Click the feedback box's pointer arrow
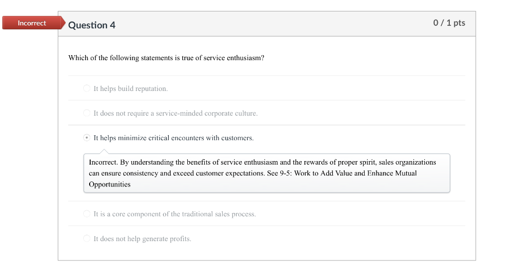This screenshot has width=510, height=263. click(104, 151)
